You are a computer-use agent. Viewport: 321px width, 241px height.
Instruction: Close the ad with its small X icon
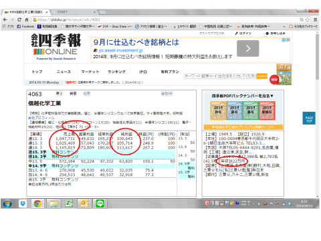(x=288, y=39)
